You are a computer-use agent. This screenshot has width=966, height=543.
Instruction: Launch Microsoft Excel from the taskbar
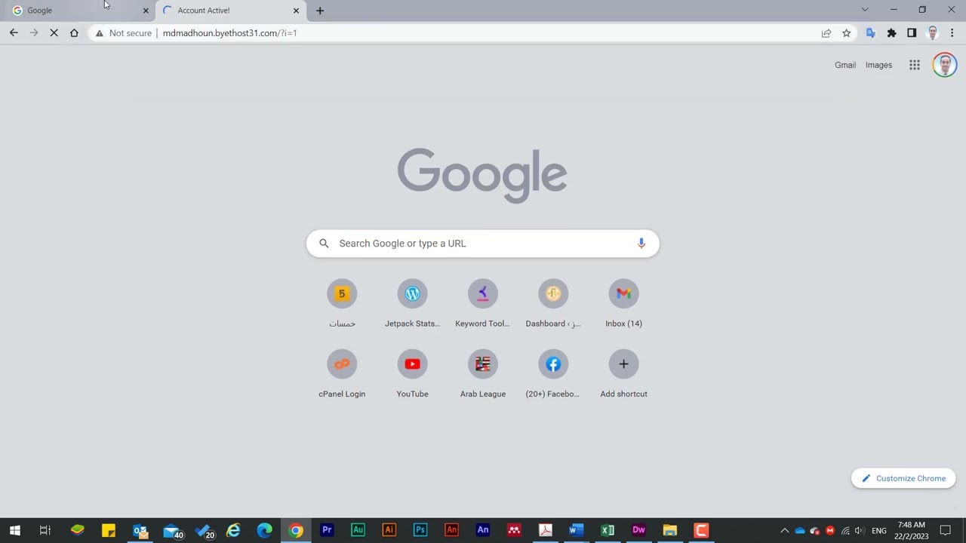tap(608, 530)
